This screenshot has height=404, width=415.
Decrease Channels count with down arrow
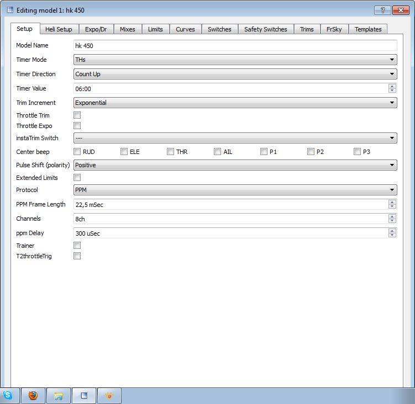pyautogui.click(x=392, y=221)
